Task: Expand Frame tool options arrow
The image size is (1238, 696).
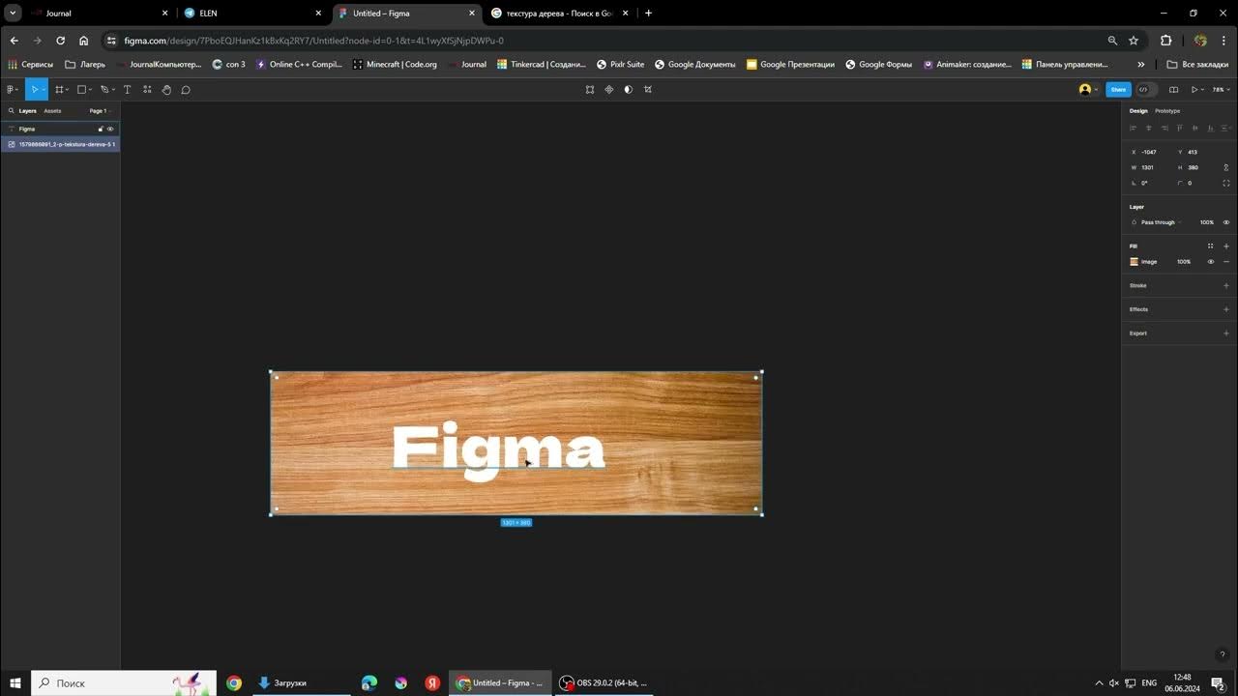Action: pyautogui.click(x=68, y=90)
